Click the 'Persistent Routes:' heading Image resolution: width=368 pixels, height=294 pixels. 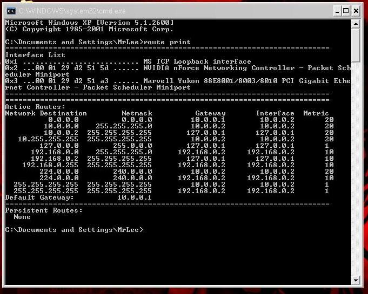click(x=44, y=210)
